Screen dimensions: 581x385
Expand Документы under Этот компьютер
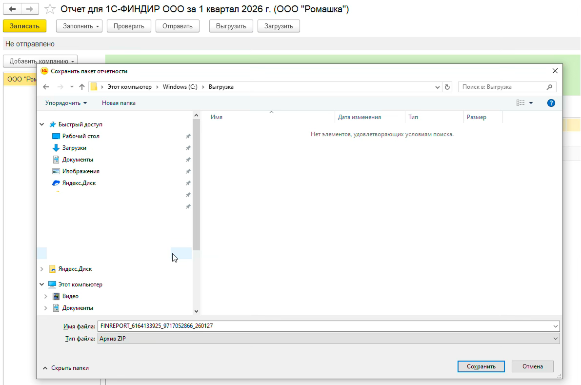(45, 308)
